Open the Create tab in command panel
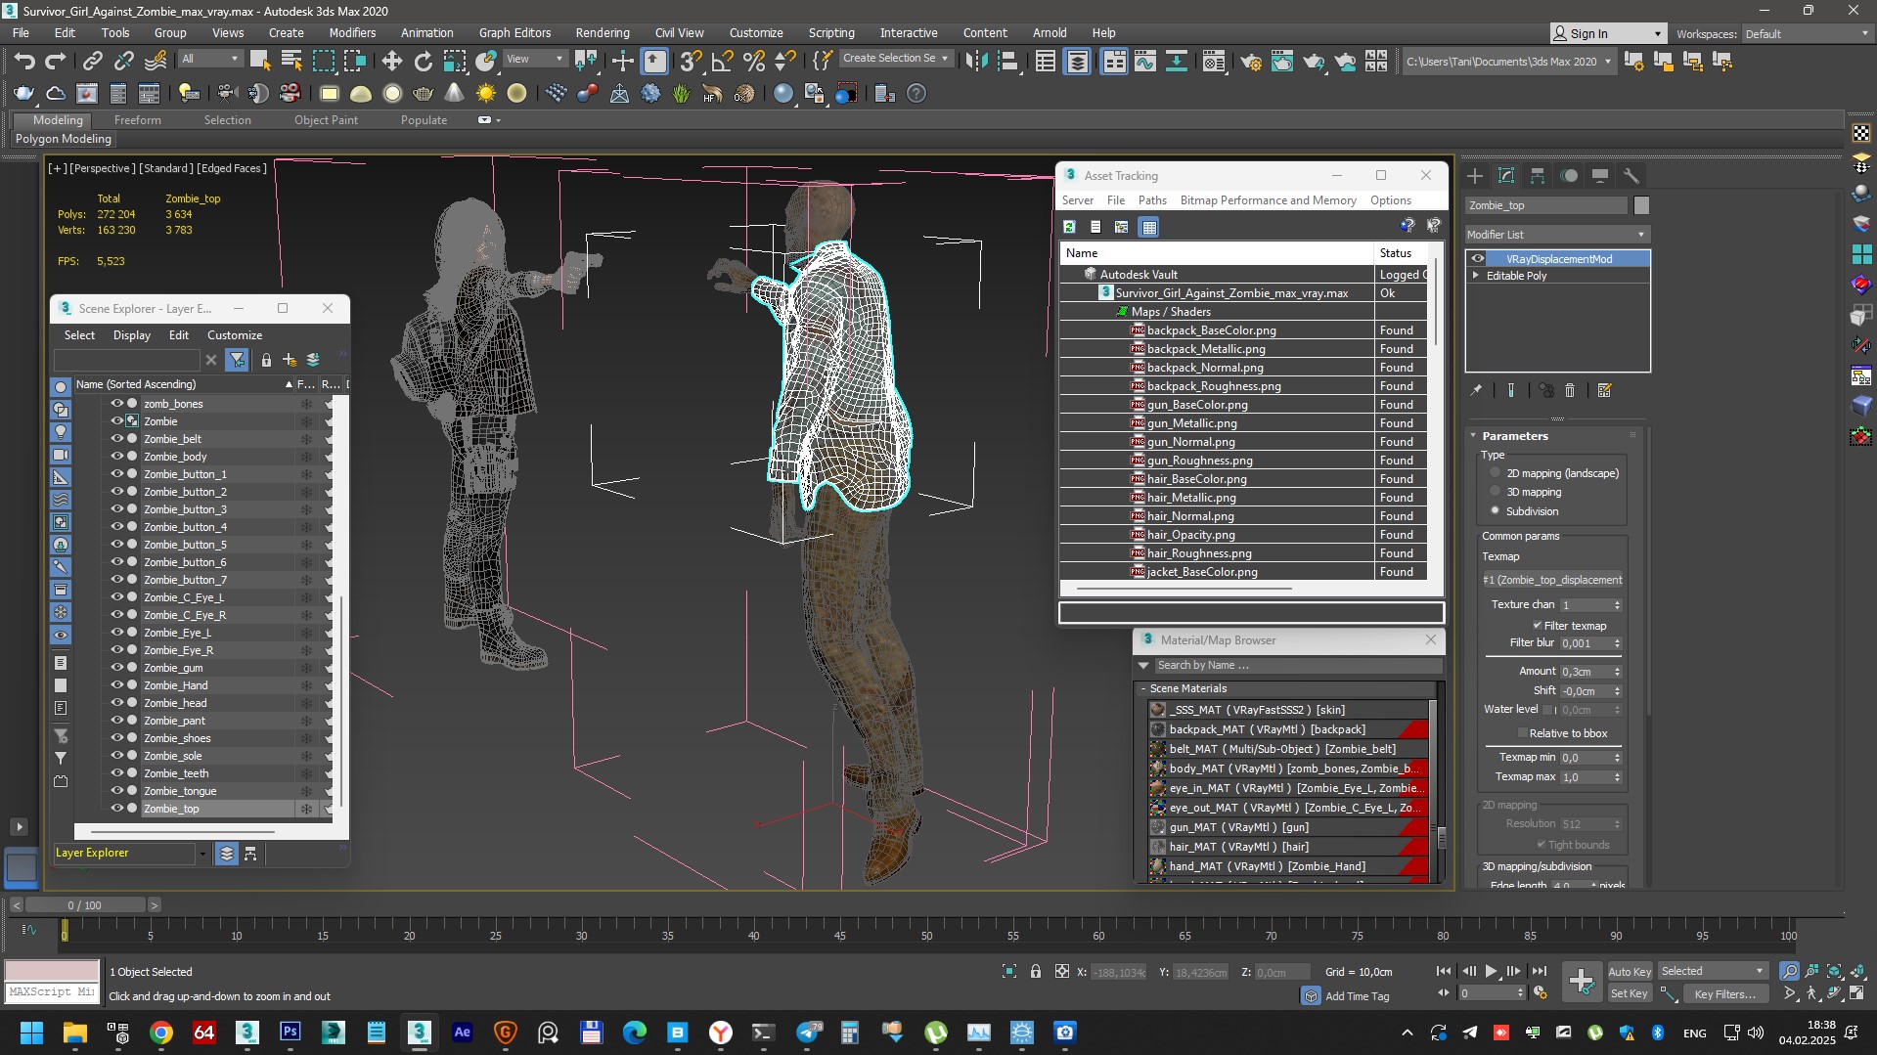The width and height of the screenshot is (1877, 1055). pyautogui.click(x=1475, y=176)
